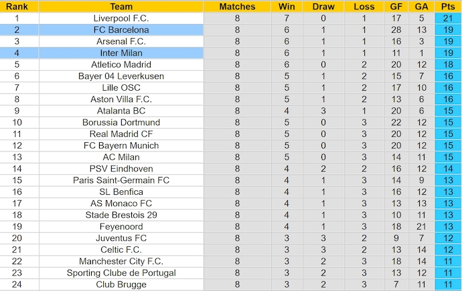Image resolution: width=462 pixels, height=291 pixels.
Task: Select the GA column header
Action: click(x=420, y=7)
